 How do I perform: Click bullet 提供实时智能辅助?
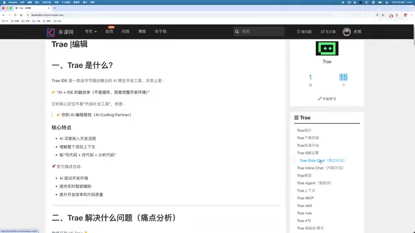[x=75, y=186]
